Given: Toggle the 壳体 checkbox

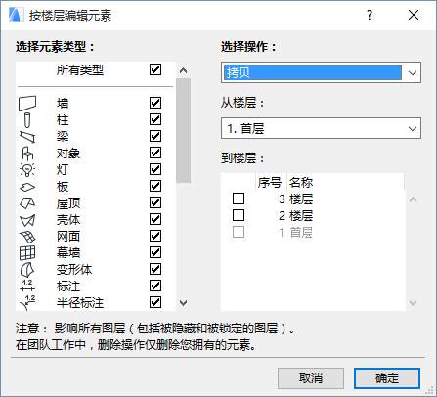Looking at the screenshot, I should (x=155, y=219).
